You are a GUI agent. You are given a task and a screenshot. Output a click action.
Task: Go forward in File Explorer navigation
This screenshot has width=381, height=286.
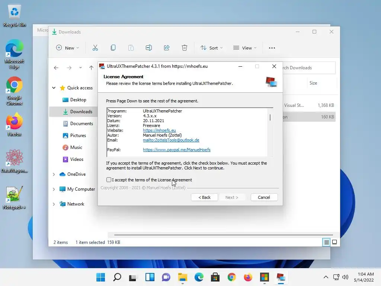(x=69, y=68)
